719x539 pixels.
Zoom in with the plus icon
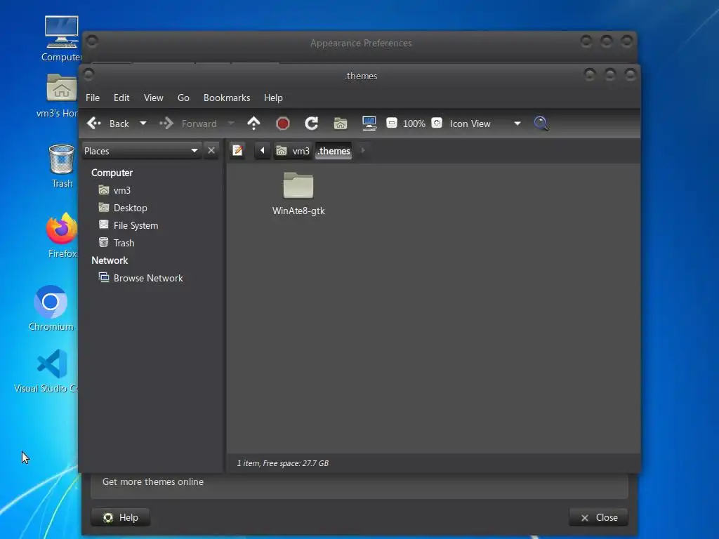(437, 123)
